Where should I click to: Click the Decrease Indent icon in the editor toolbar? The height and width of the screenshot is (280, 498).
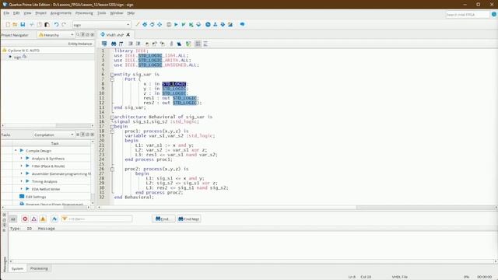point(139,44)
